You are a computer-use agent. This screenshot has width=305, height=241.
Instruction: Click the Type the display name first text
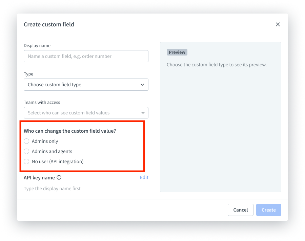click(x=52, y=189)
